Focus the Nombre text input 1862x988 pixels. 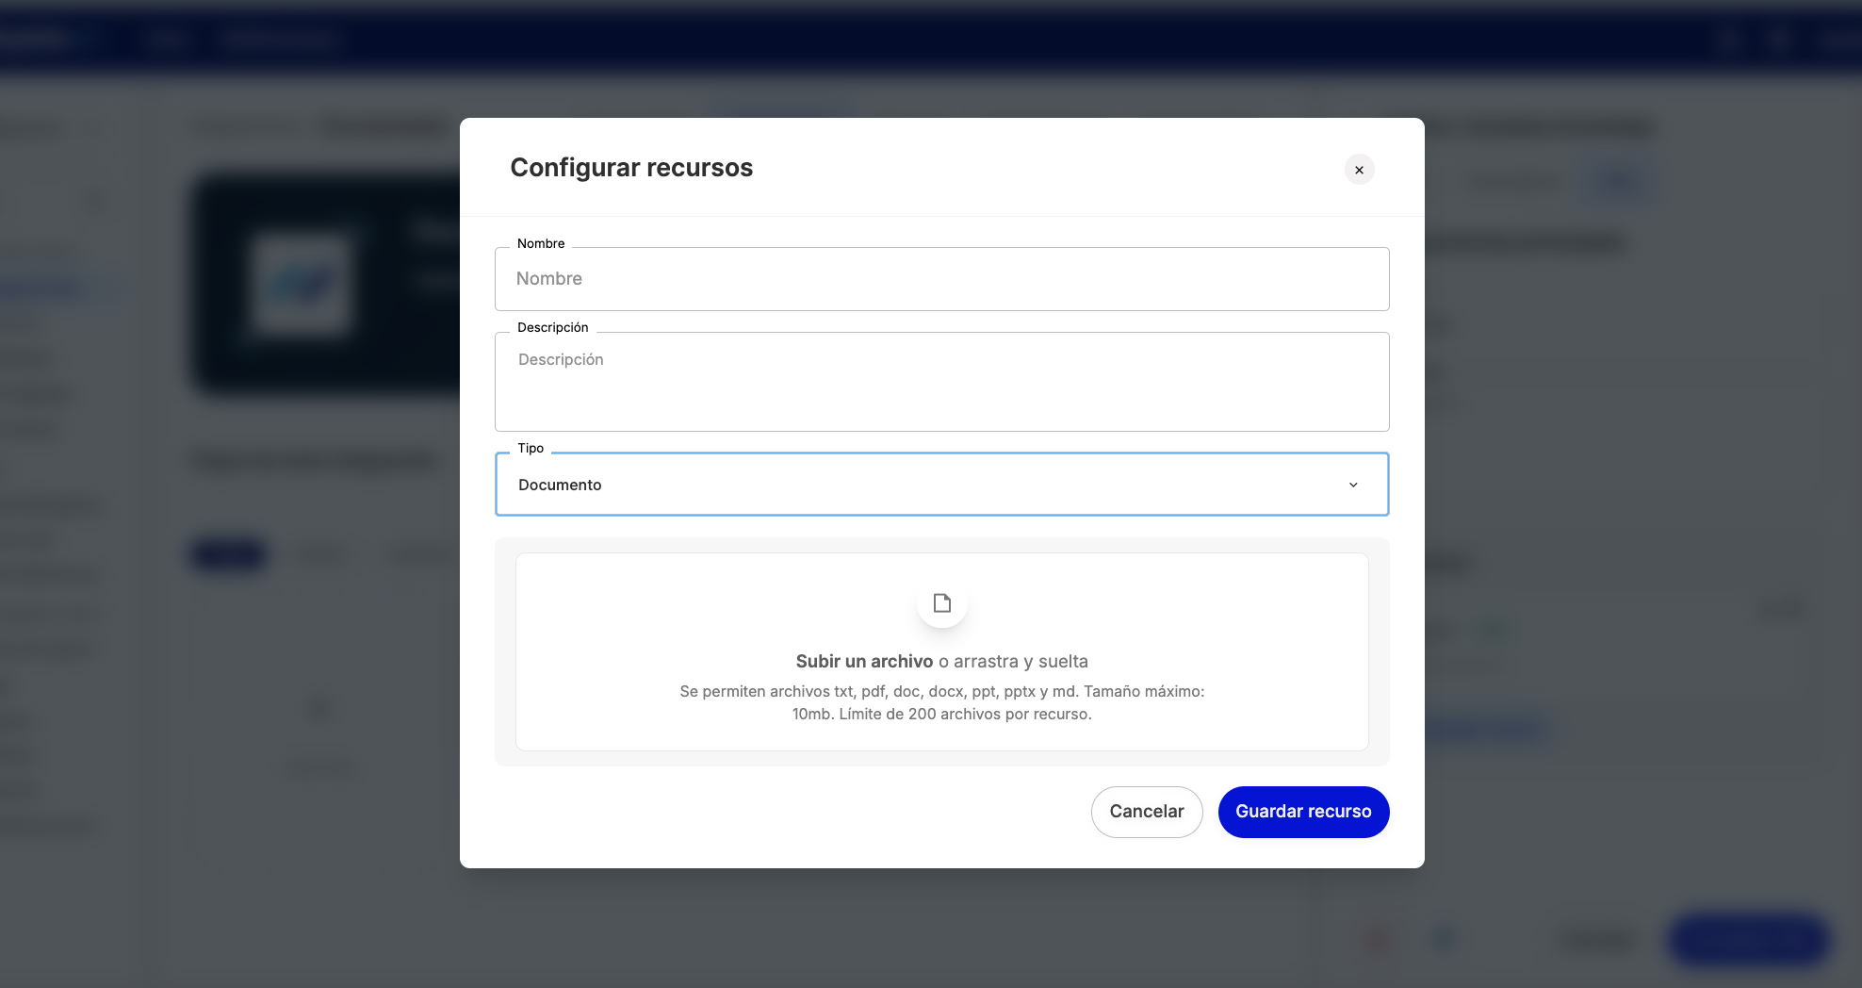tap(941, 279)
